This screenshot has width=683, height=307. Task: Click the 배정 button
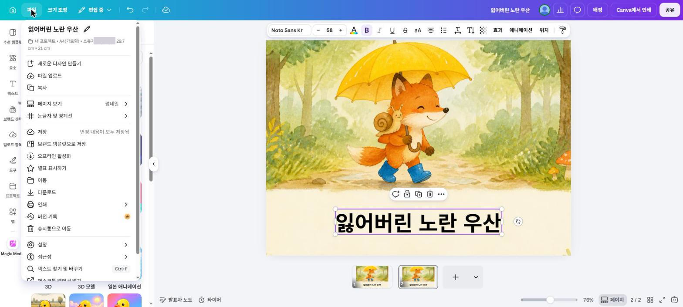click(597, 10)
